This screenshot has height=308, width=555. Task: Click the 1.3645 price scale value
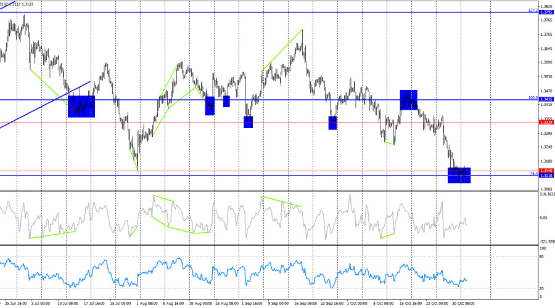click(x=546, y=49)
